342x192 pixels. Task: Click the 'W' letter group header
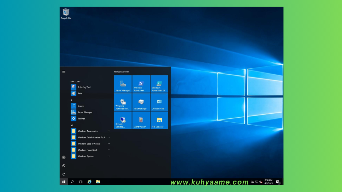point(71,125)
